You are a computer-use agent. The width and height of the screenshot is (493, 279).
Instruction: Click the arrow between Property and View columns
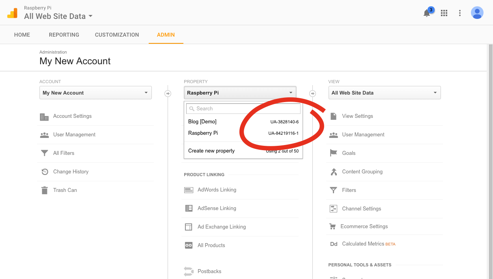(312, 93)
